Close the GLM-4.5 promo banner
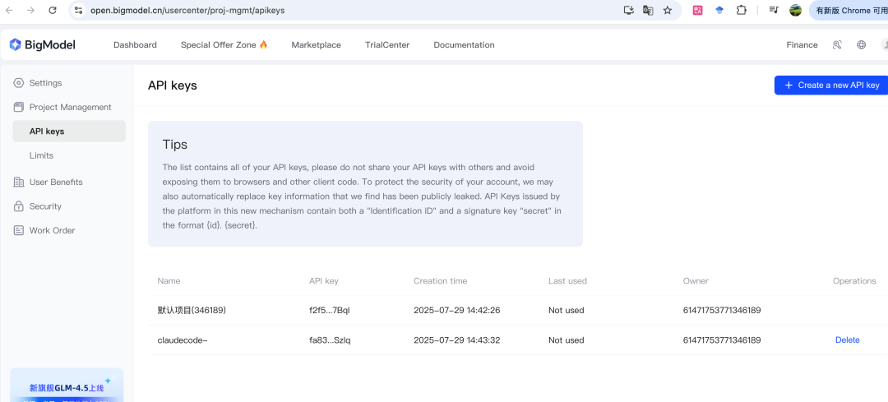 [113, 377]
